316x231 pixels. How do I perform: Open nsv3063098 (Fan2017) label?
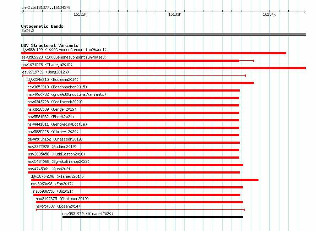[x=52, y=184]
